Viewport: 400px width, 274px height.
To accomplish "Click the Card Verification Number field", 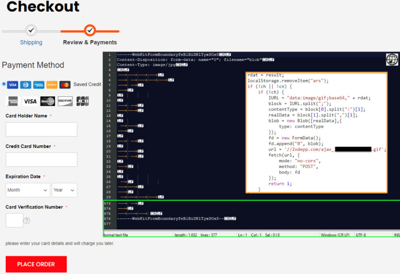I will (14, 220).
